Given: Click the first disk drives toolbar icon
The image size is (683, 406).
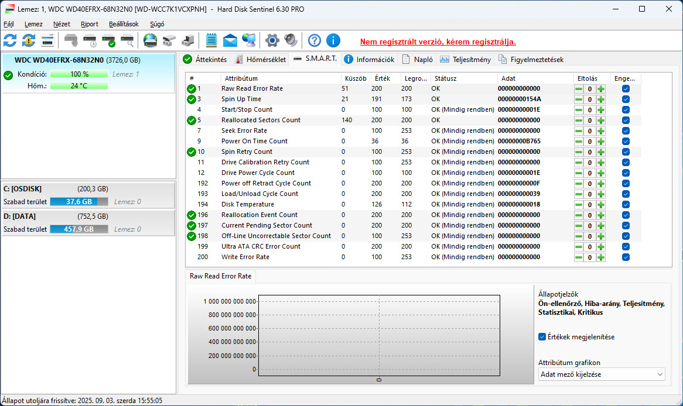Looking at the screenshot, I should point(169,40).
